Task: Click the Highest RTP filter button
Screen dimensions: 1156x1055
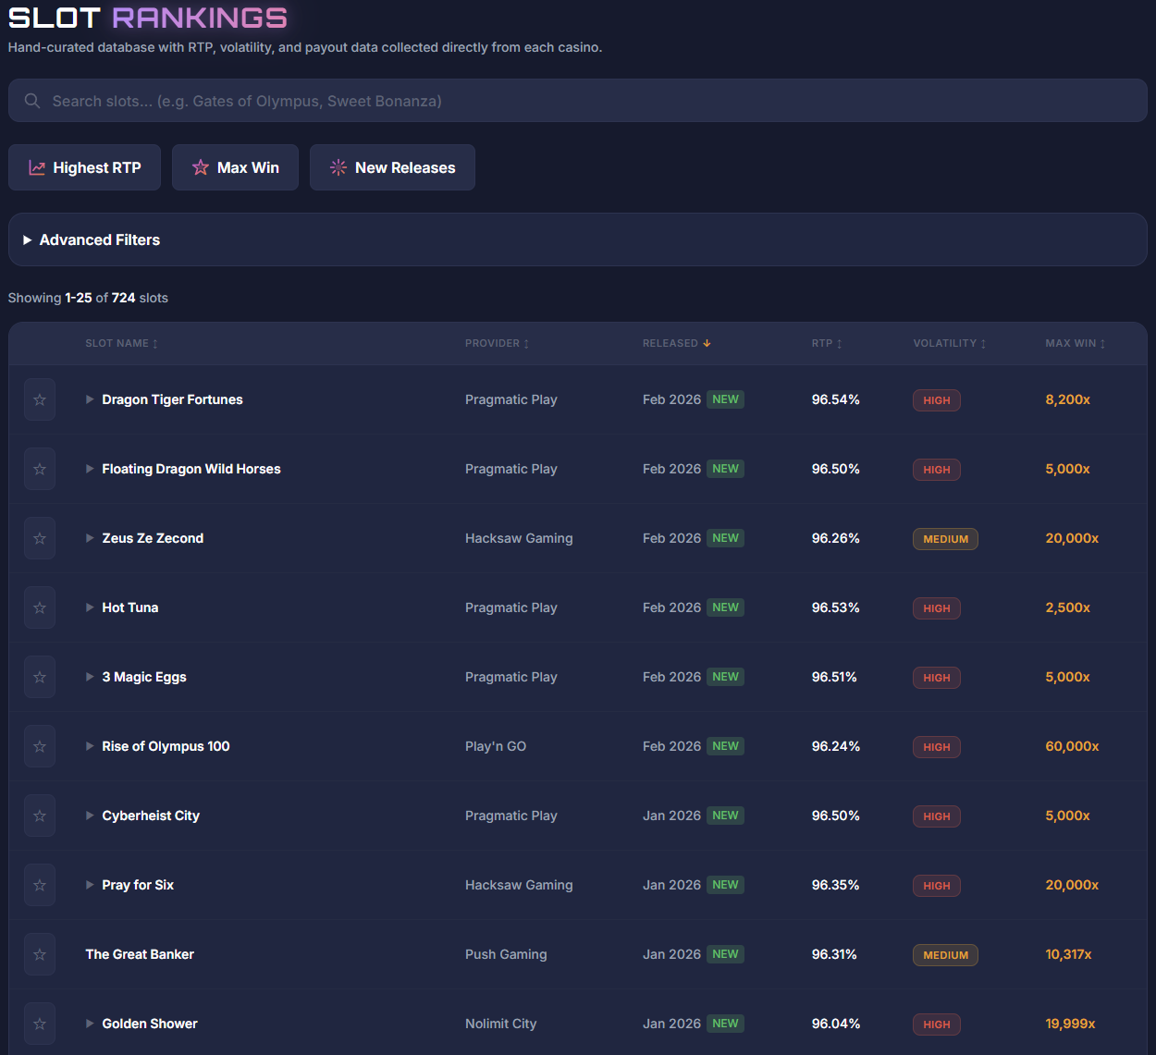Action: tap(84, 167)
